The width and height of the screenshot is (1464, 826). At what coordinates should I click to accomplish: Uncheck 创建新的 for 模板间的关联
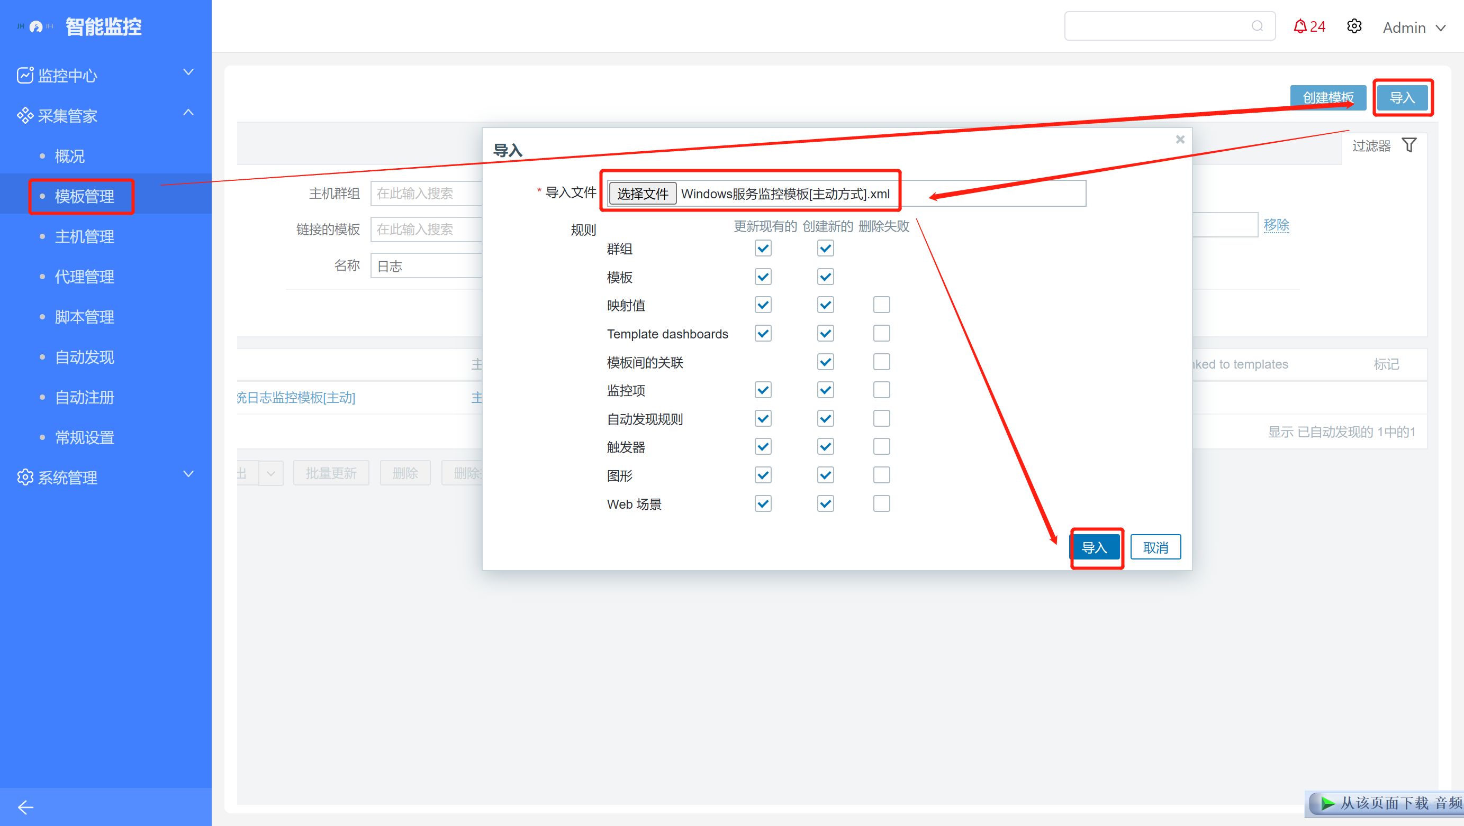coord(825,362)
